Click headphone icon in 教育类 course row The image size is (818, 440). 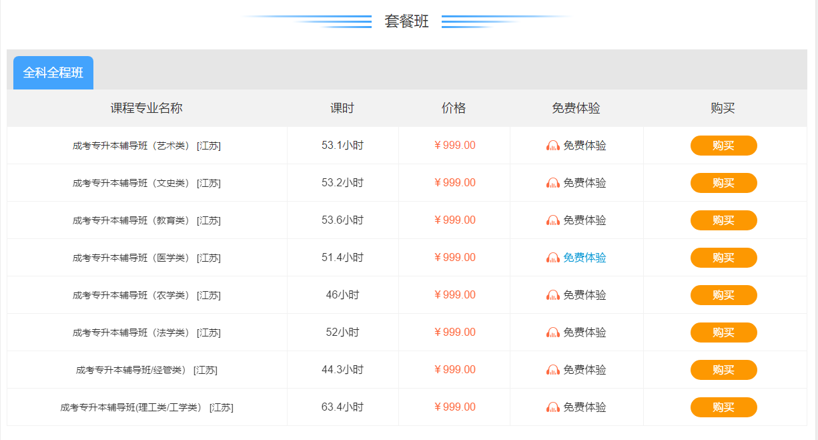point(552,220)
